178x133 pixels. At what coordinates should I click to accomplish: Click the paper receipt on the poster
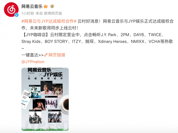click(x=26, y=99)
